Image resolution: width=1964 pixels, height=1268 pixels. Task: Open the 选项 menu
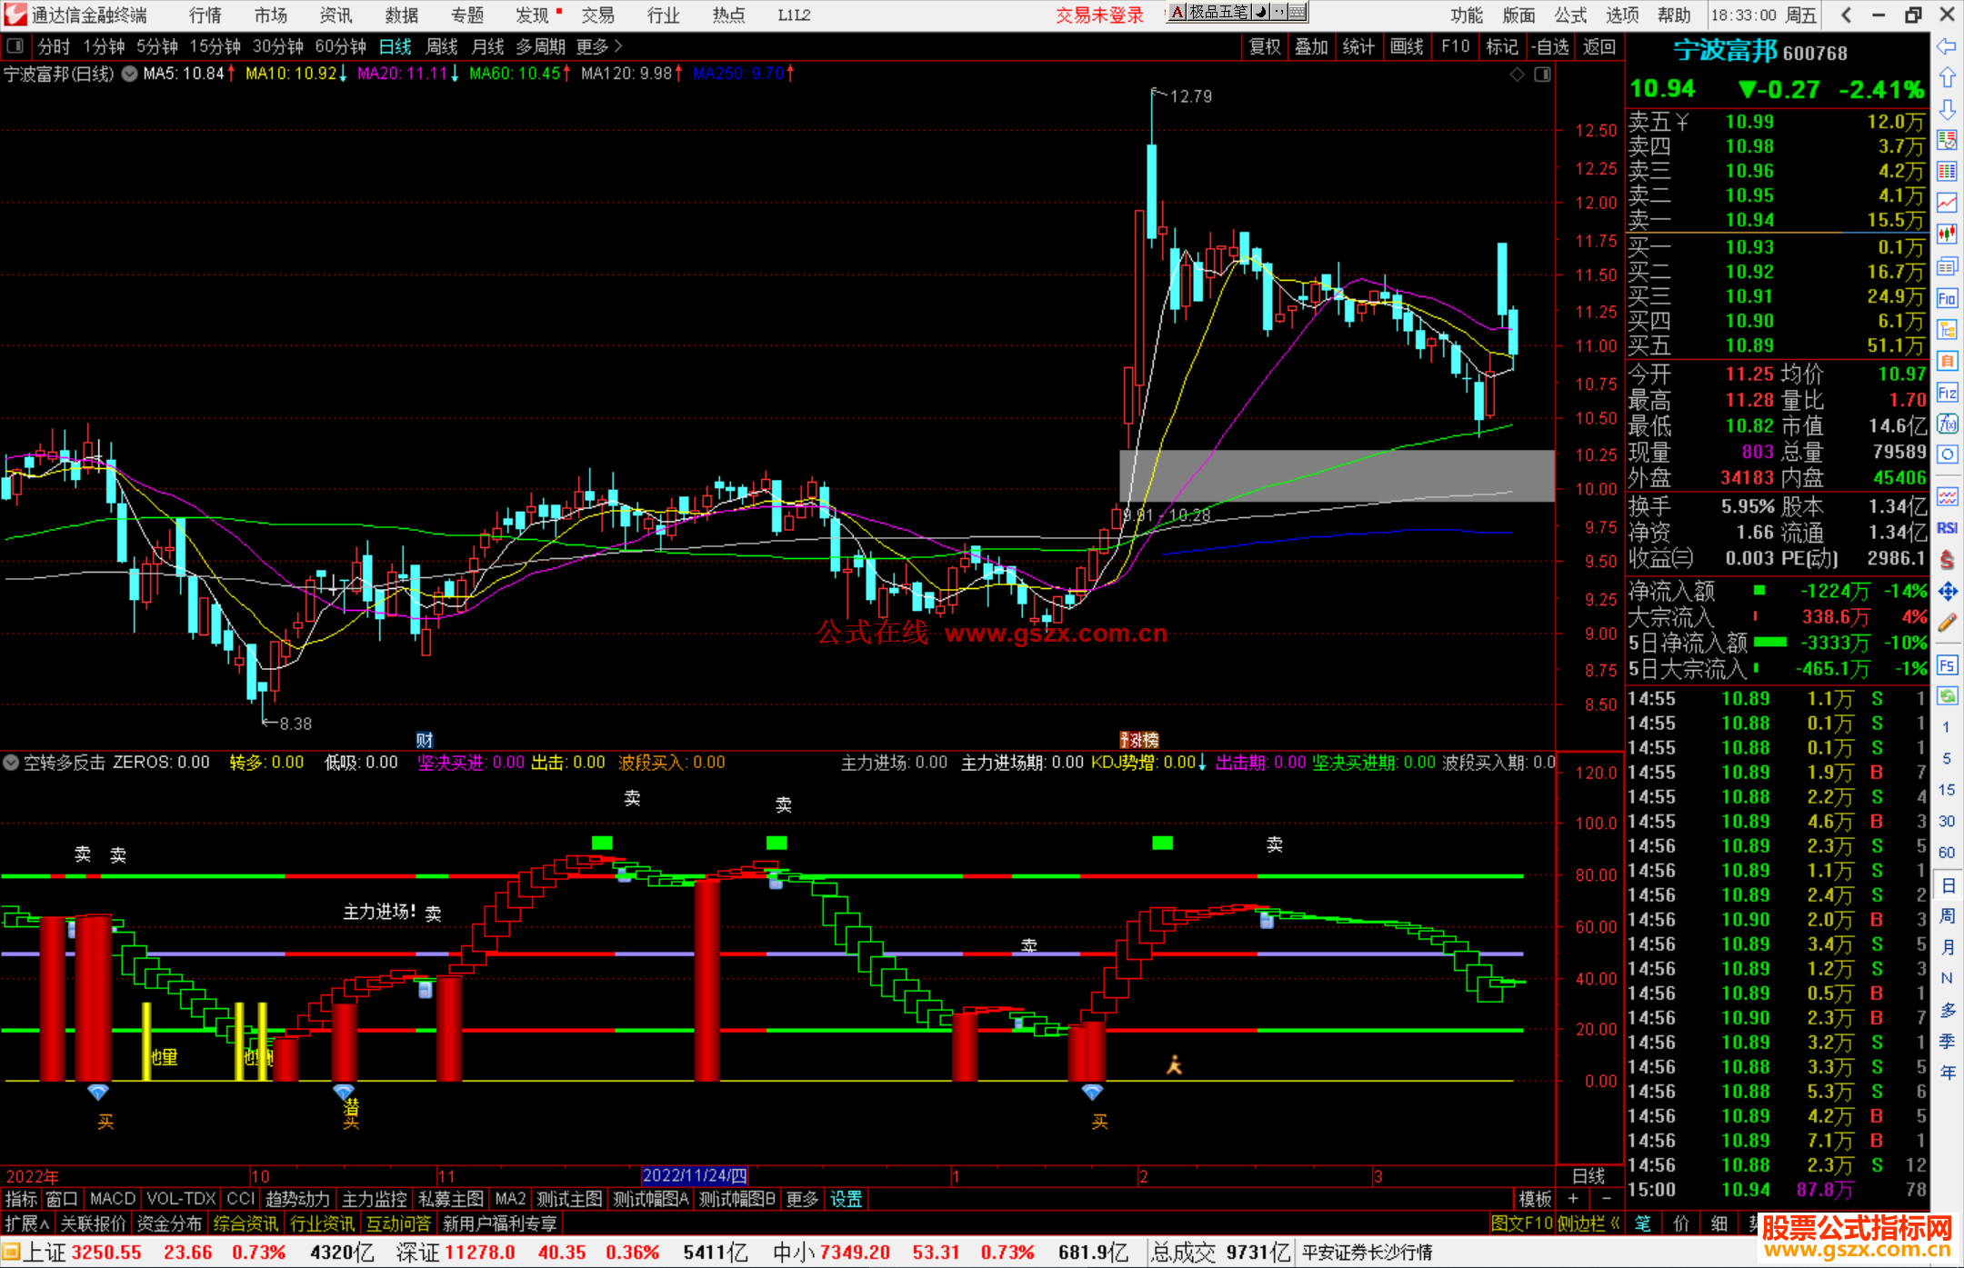coord(1622,15)
